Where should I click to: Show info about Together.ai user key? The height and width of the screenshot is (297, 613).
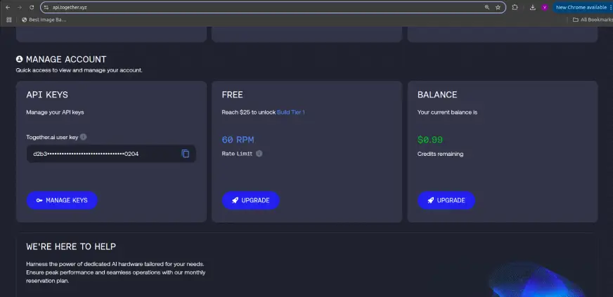point(83,137)
